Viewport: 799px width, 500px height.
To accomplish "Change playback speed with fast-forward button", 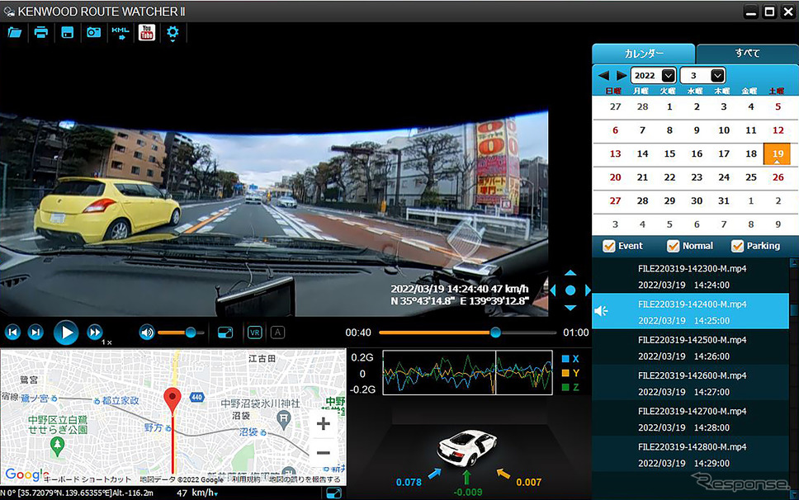I will [x=95, y=333].
